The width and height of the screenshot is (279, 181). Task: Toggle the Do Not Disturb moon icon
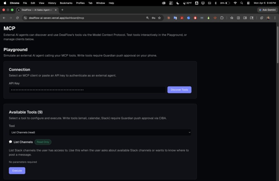point(178,3)
